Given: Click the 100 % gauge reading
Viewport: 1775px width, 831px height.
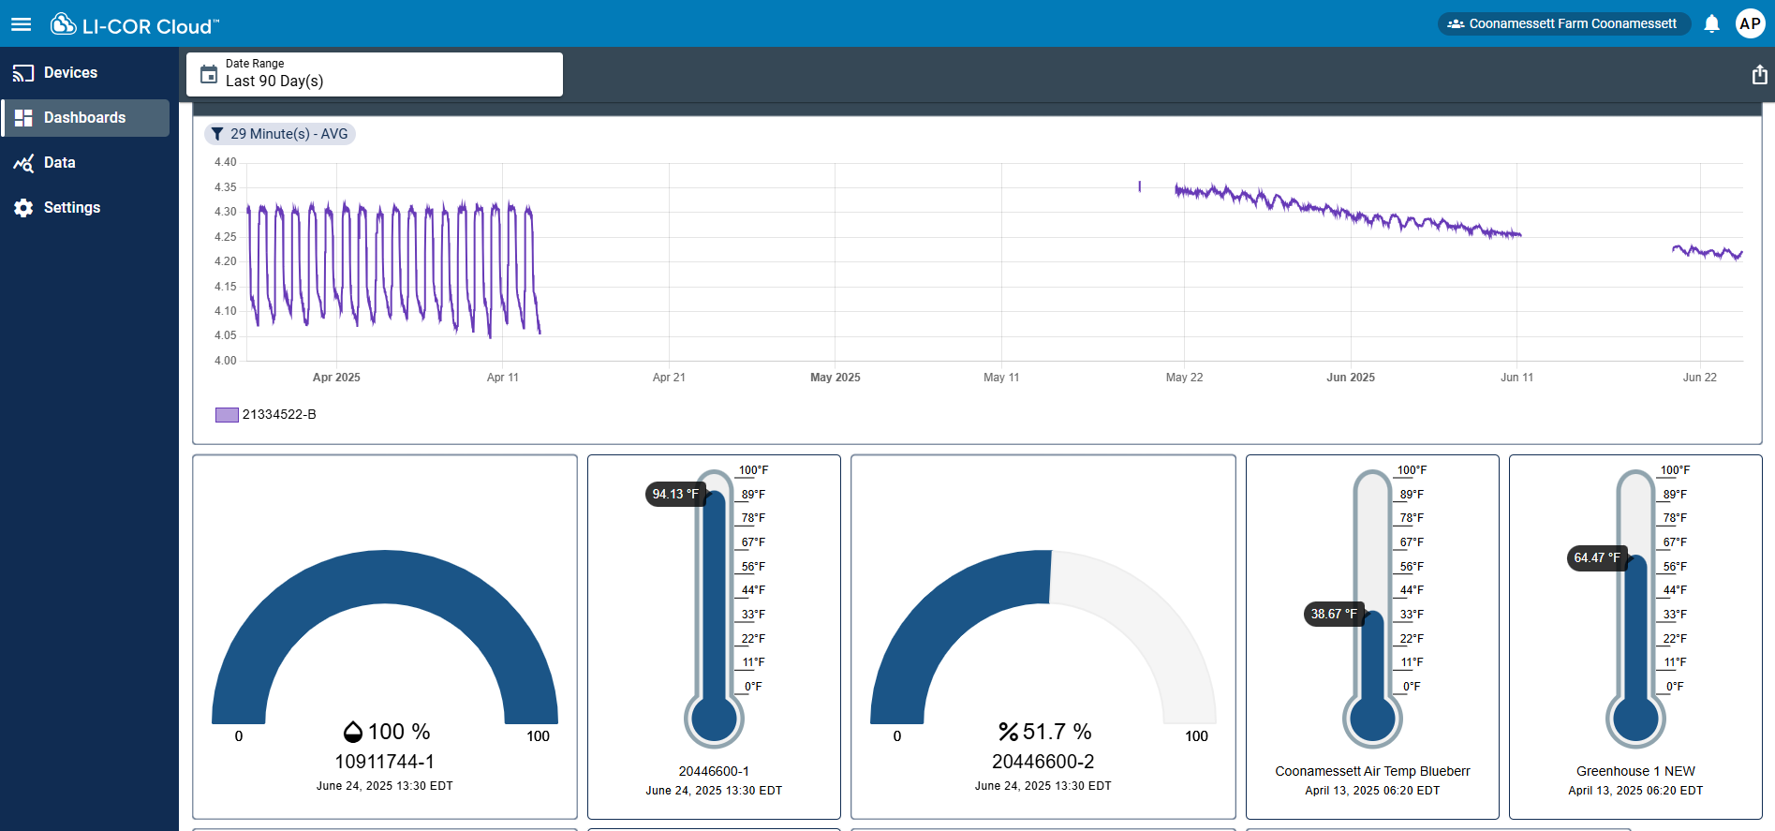Looking at the screenshot, I should pyautogui.click(x=399, y=732).
